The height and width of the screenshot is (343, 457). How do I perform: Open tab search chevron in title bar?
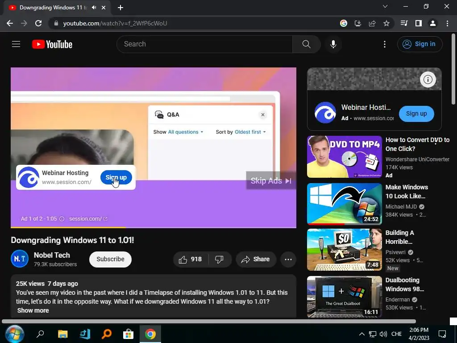pos(385,6)
